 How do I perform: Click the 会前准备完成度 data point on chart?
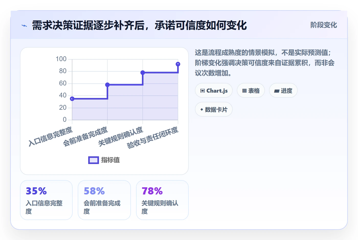pyautogui.click(x=107, y=85)
